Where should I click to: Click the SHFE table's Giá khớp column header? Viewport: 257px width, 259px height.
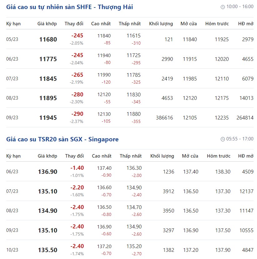pyautogui.click(x=47, y=24)
